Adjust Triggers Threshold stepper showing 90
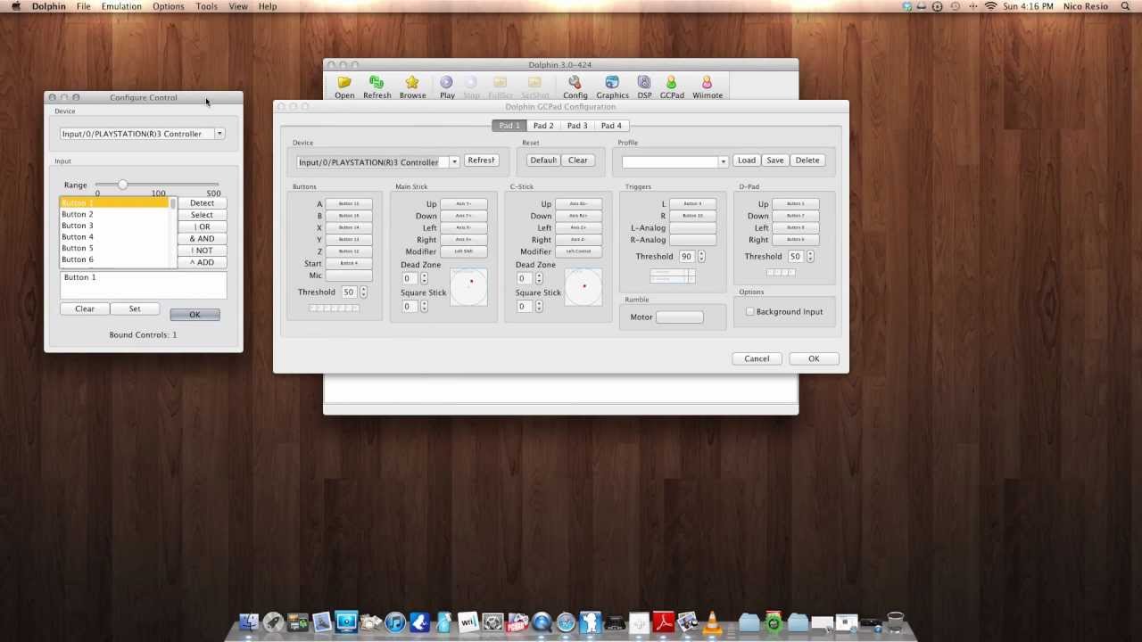The image size is (1142, 642). click(x=701, y=256)
